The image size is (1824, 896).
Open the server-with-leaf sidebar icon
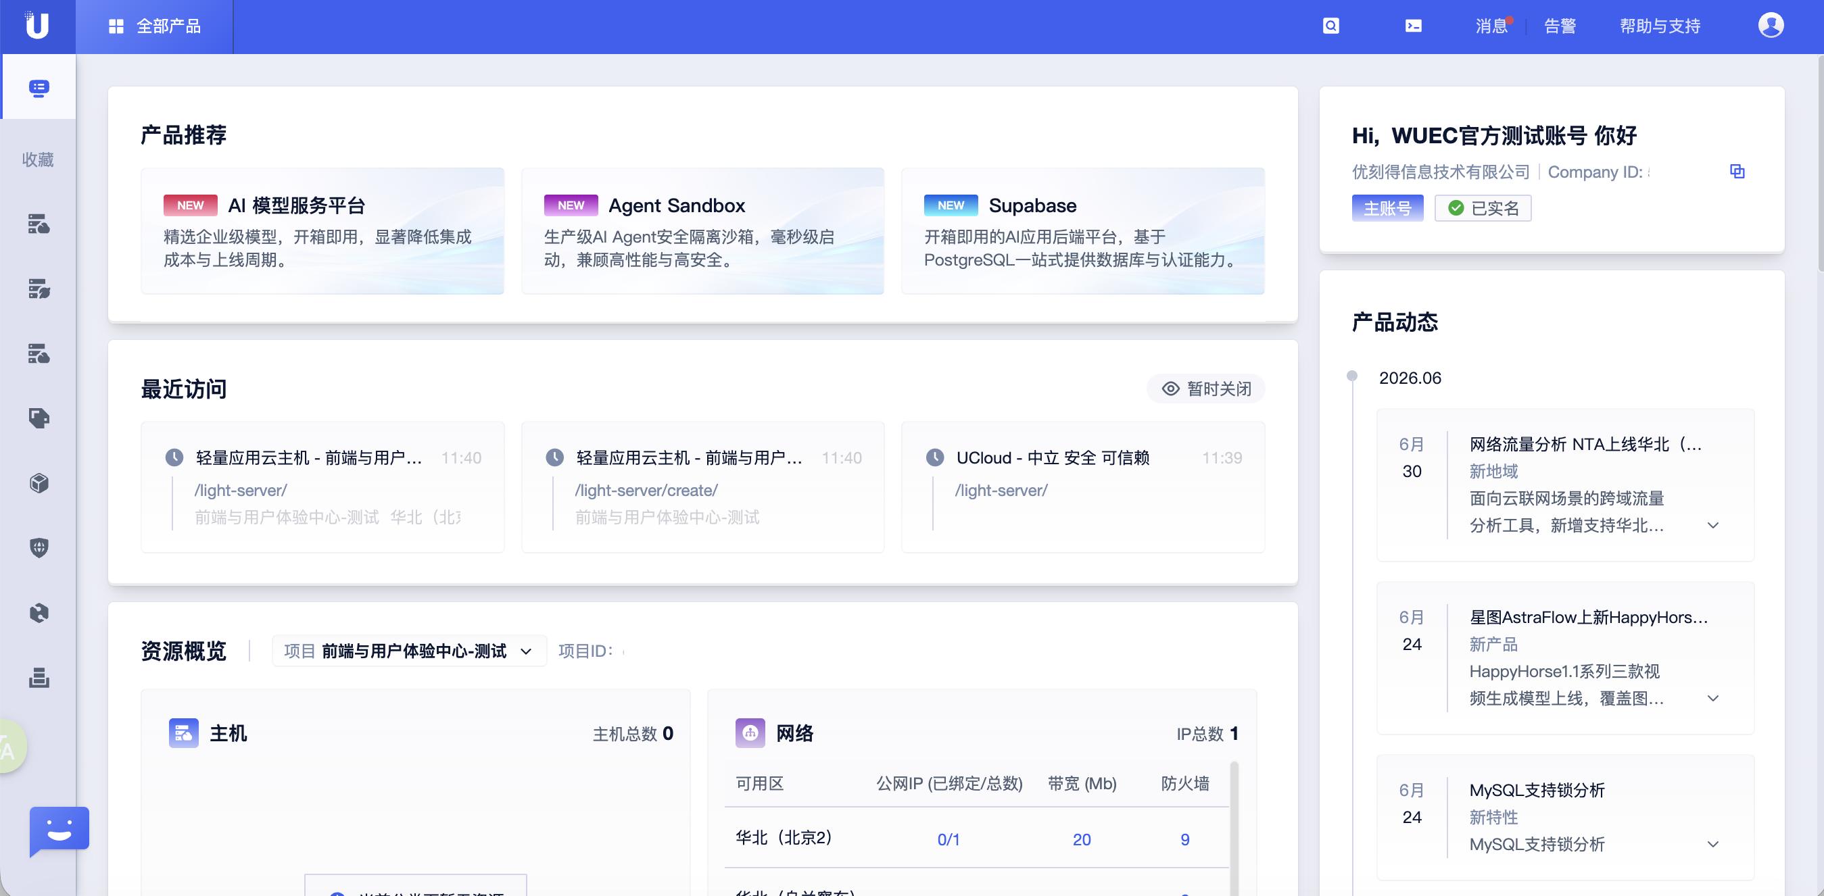[x=39, y=289]
